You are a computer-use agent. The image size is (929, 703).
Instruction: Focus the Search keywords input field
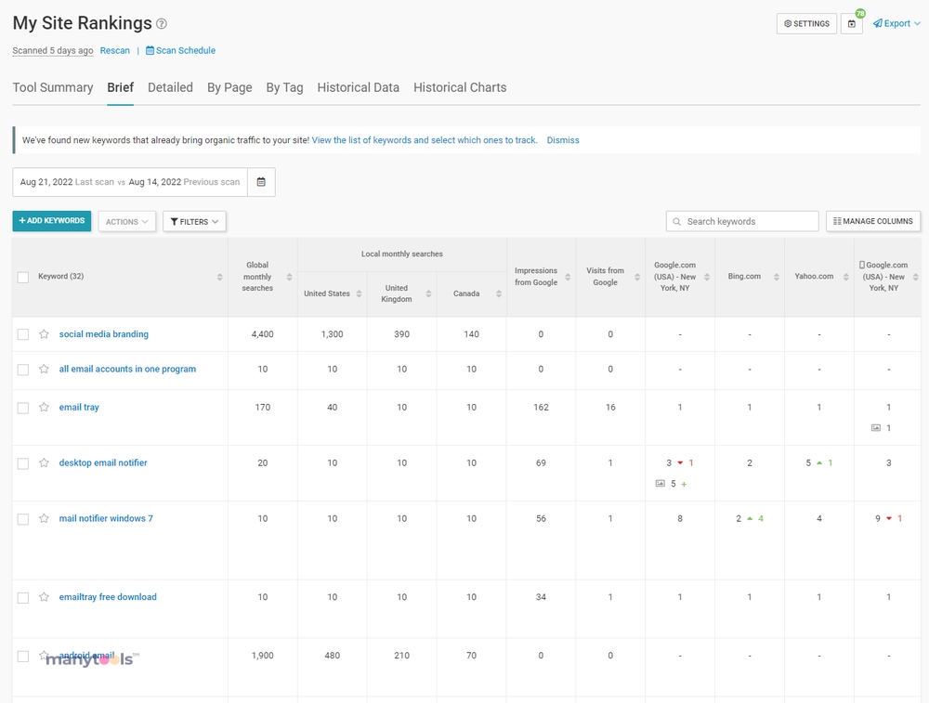pos(741,222)
